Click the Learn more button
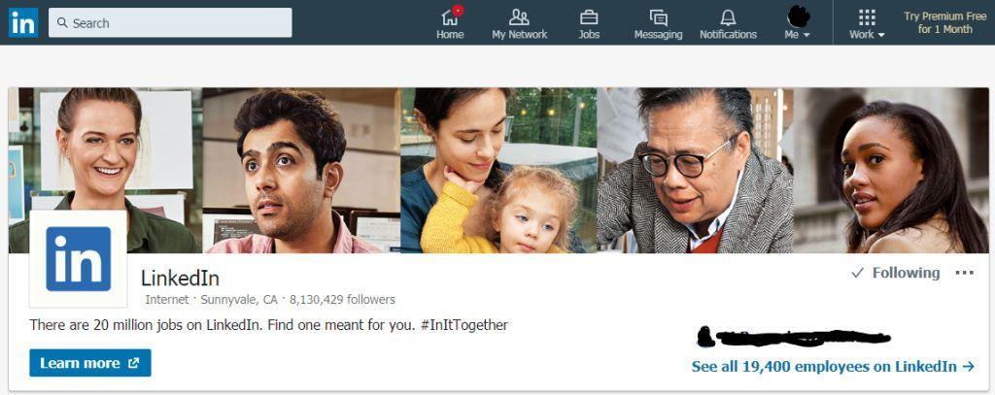The image size is (995, 395). pos(90,363)
